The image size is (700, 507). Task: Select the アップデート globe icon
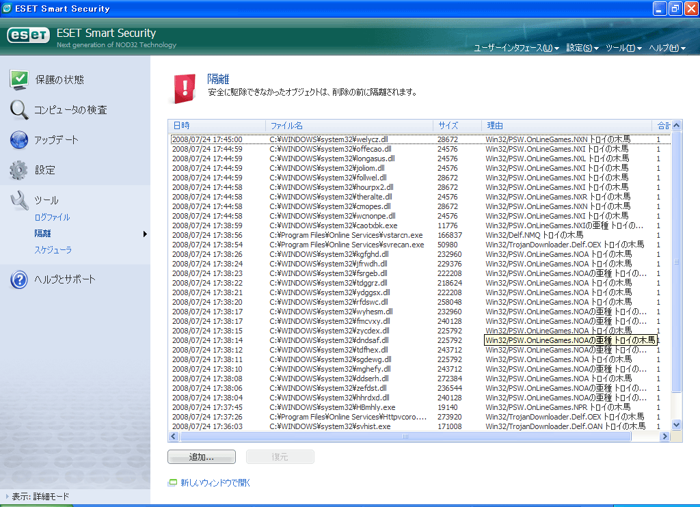point(19,139)
